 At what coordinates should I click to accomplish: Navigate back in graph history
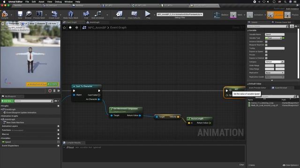click(70, 28)
